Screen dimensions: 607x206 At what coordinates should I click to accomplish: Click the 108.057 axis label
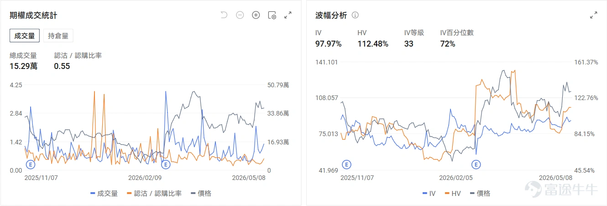click(327, 98)
